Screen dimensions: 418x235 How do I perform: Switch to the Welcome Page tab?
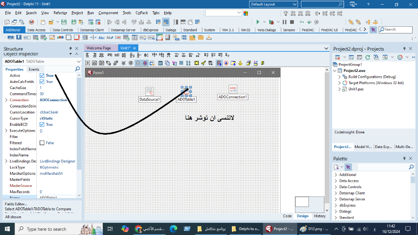99,48
